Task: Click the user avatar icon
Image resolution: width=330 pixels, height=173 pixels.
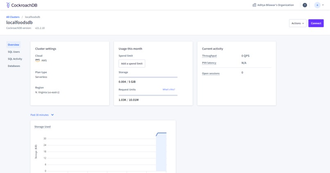Action: (x=317, y=5)
